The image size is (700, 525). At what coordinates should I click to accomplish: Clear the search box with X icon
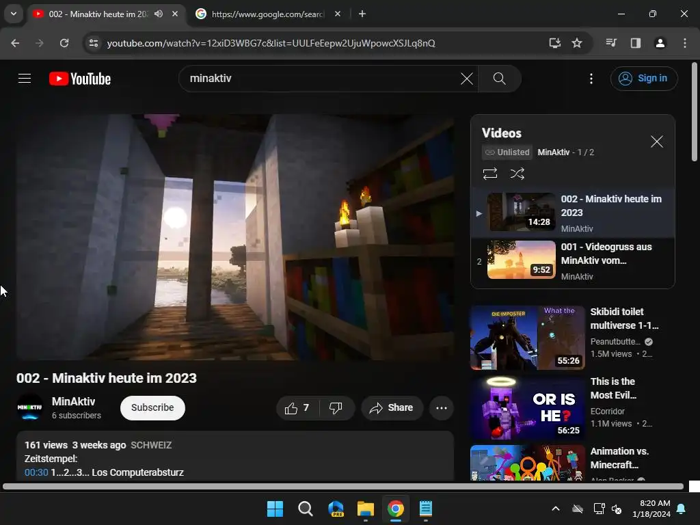coord(466,79)
